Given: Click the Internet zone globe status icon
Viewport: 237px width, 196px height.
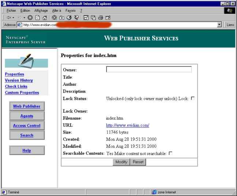Looking at the screenshot, I should [154, 192].
